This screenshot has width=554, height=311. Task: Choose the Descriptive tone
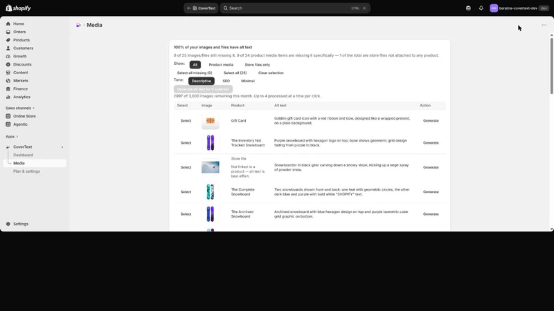coord(202,81)
